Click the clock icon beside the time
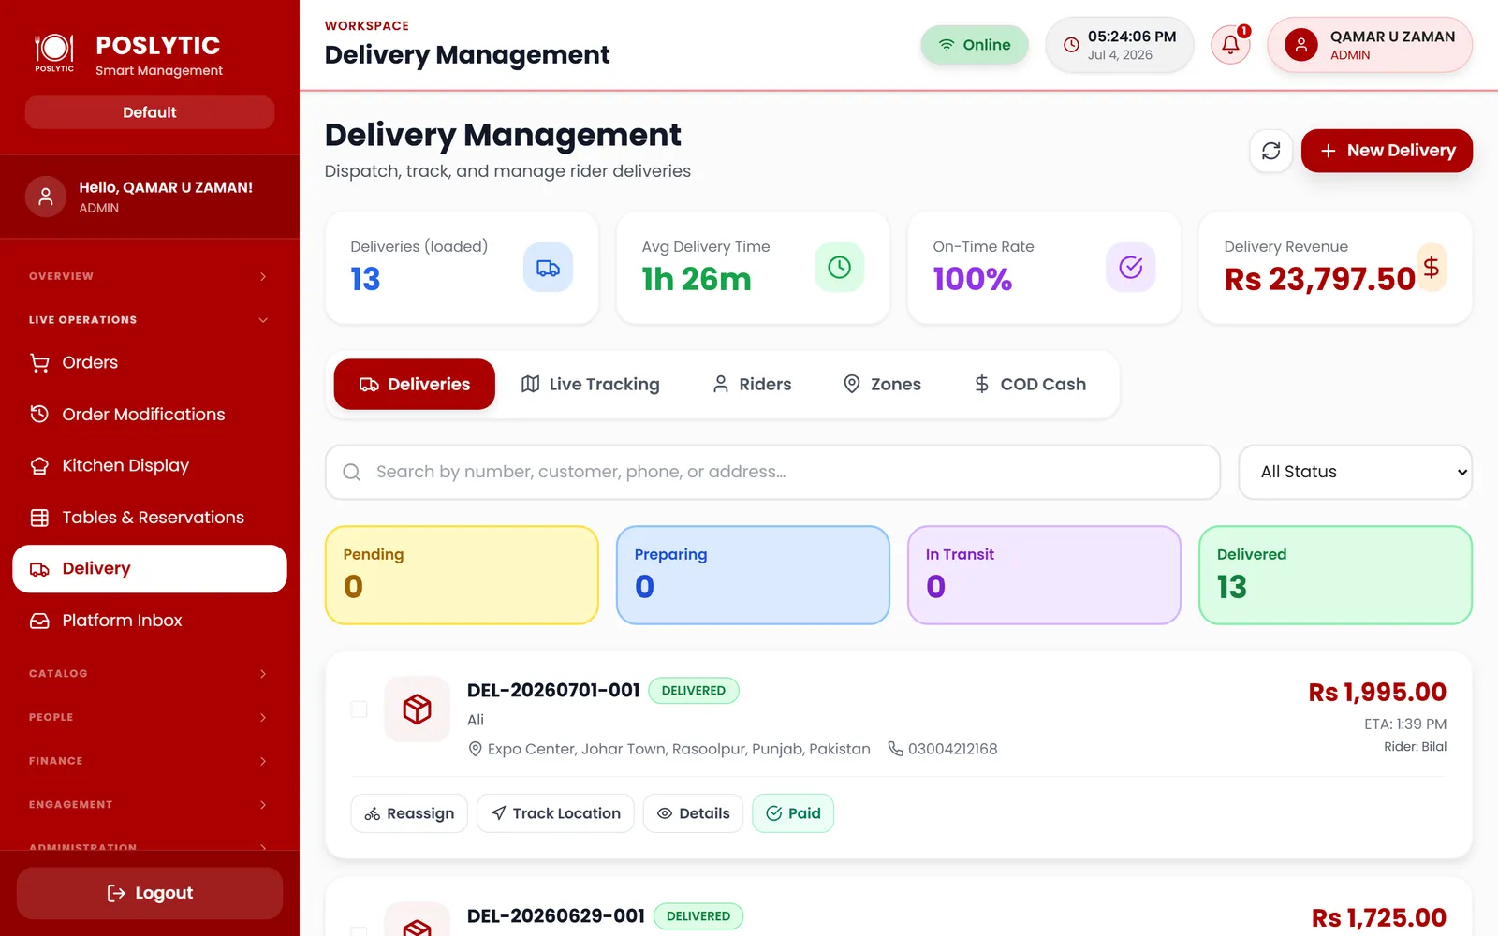Screen dimensions: 1498x936 coord(1071,45)
